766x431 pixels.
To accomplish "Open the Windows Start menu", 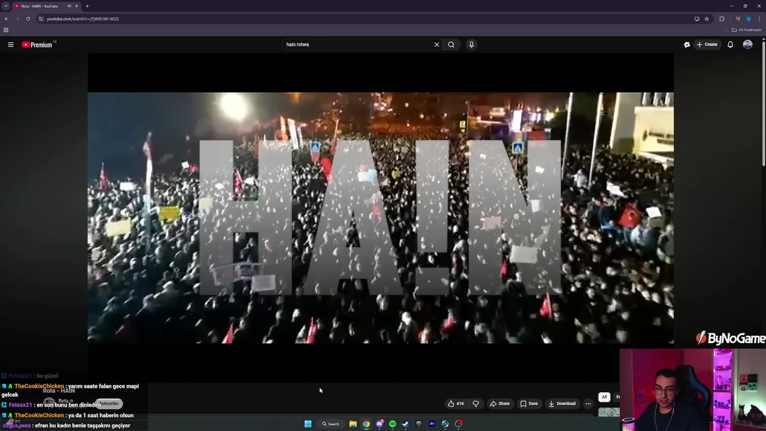I will [308, 424].
